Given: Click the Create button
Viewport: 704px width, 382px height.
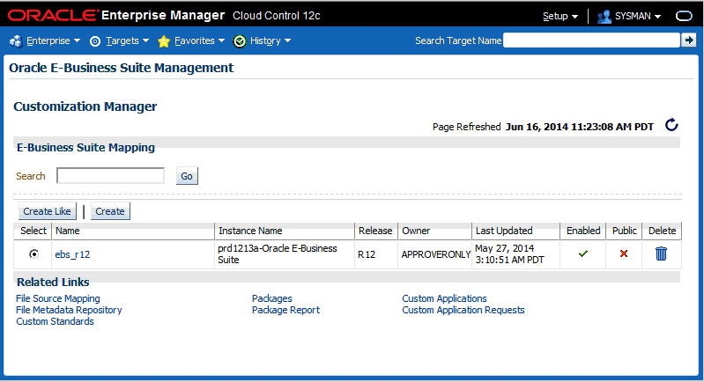Looking at the screenshot, I should (110, 211).
